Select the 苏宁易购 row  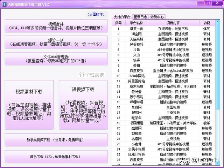(163, 97)
